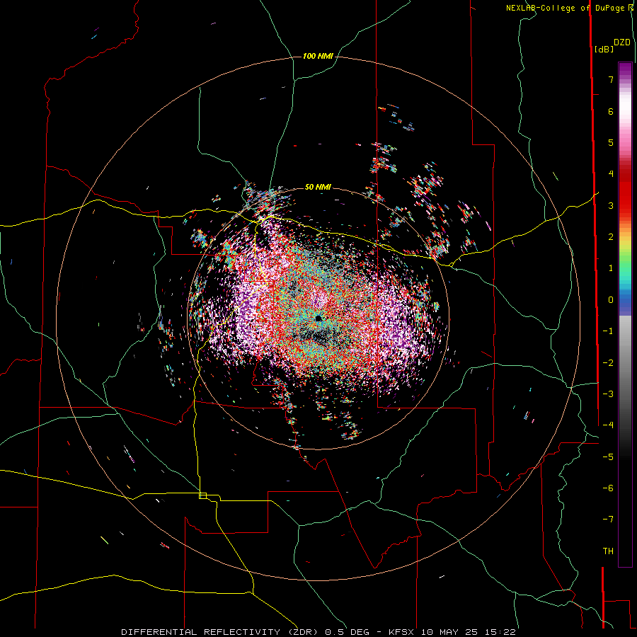Click the -3 dB scale label
Screen dimensions: 637x637
click(608, 394)
